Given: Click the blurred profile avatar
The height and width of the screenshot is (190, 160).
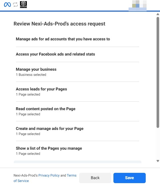Looking at the screenshot, I should pyautogui.click(x=138, y=5).
